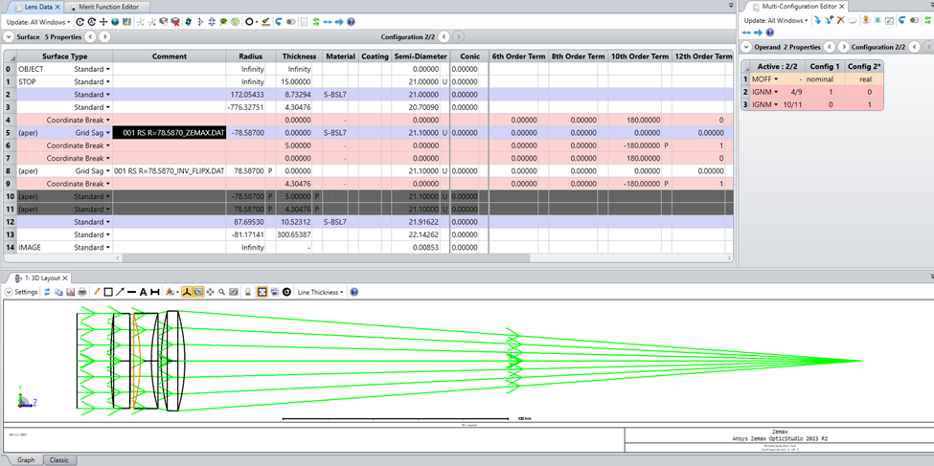This screenshot has width=934, height=466.
Task: Close the Lens Data tab
Action: point(57,7)
